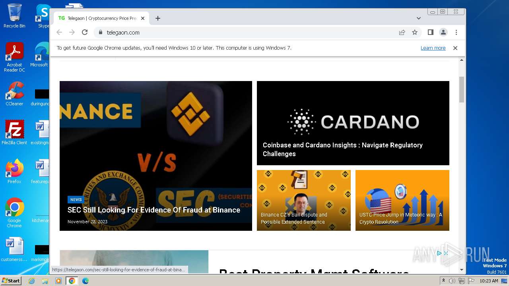
Task: Open the customerss Word document on the desktop
Action: (x=14, y=249)
